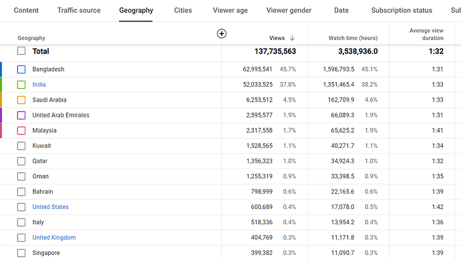The image size is (461, 259).
Task: Sort by Watch time (hours) header
Action: coord(353,38)
